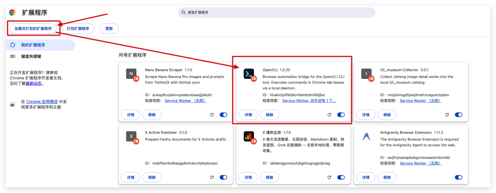Open 详情 for OpenCLI
This screenshot has height=193, width=496.
click(248, 115)
